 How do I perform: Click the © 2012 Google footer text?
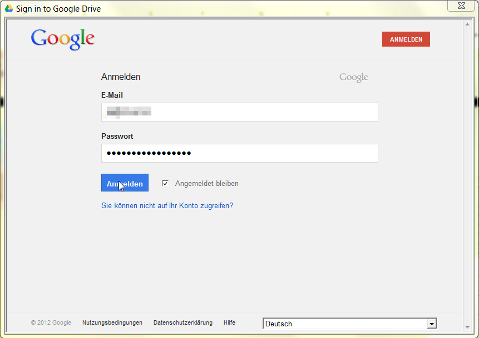tap(51, 322)
